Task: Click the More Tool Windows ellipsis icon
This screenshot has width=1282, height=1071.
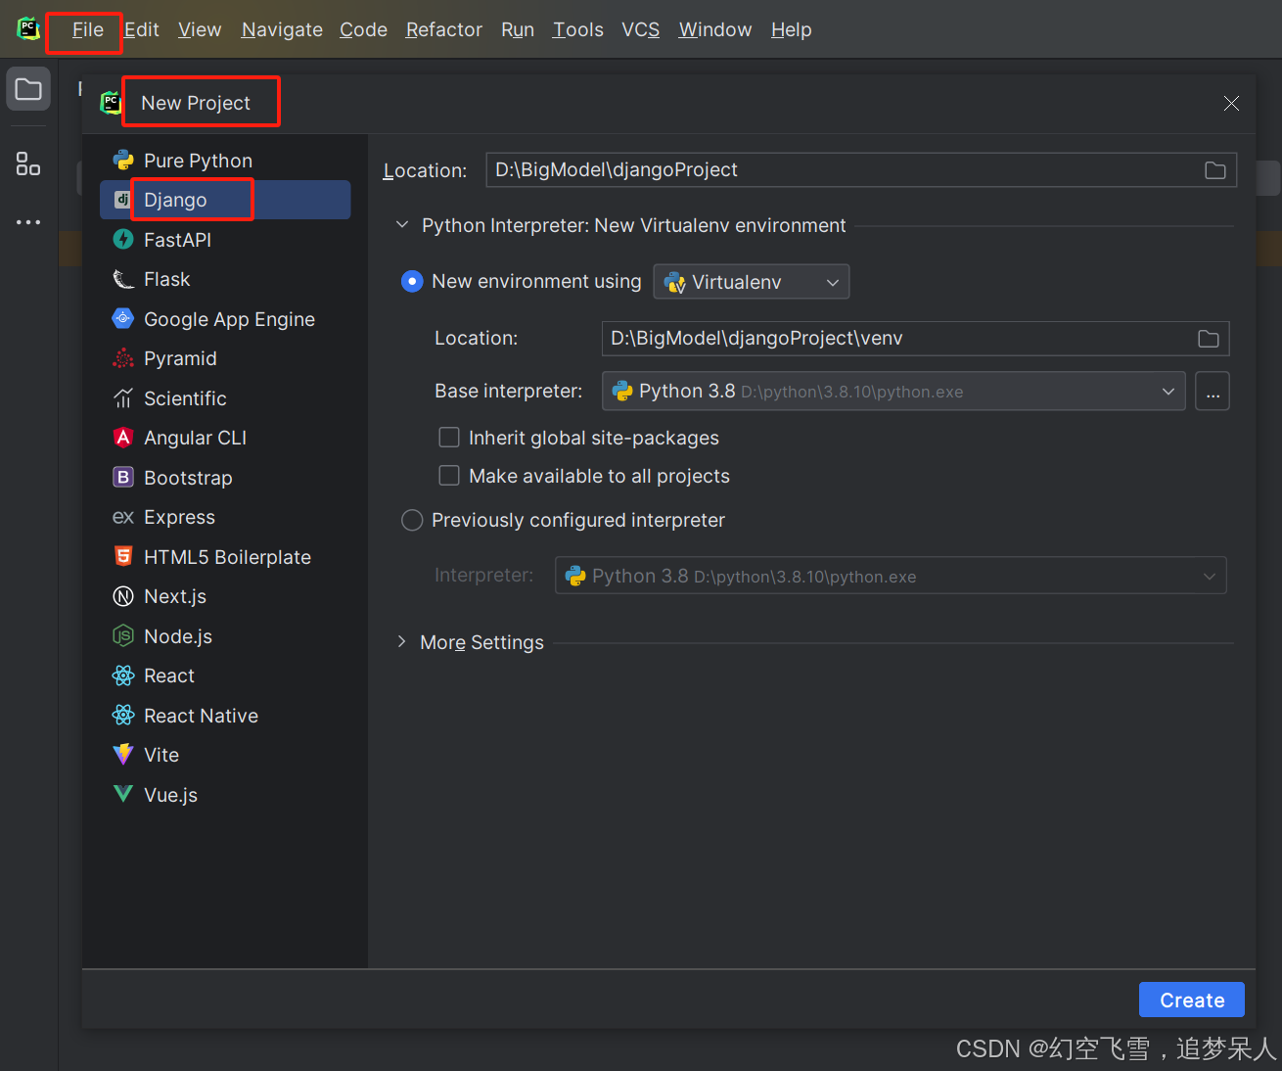Action: [x=27, y=222]
